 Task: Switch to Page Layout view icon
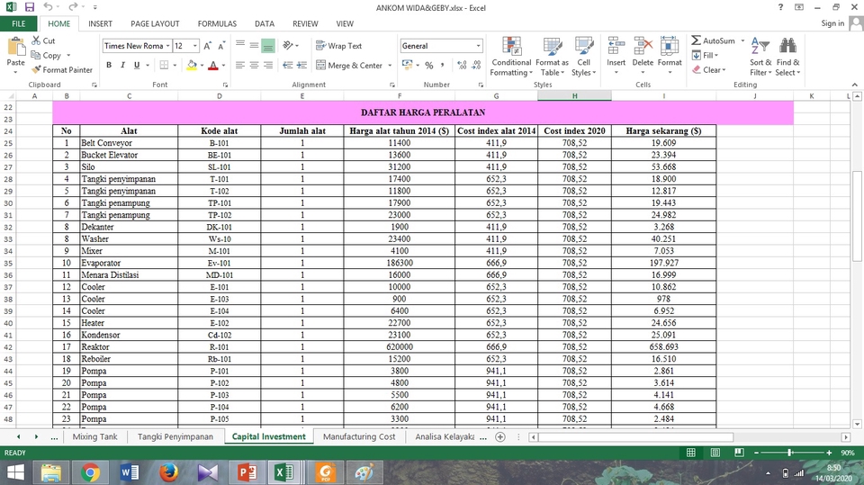click(x=715, y=453)
